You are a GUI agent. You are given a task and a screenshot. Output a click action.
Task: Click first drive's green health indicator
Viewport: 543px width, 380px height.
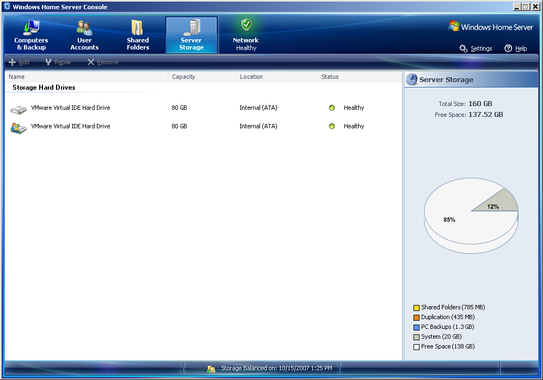pyautogui.click(x=332, y=108)
